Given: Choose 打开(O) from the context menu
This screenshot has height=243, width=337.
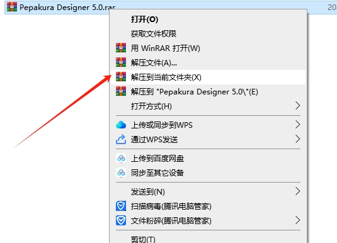Looking at the screenshot, I should tap(208, 20).
